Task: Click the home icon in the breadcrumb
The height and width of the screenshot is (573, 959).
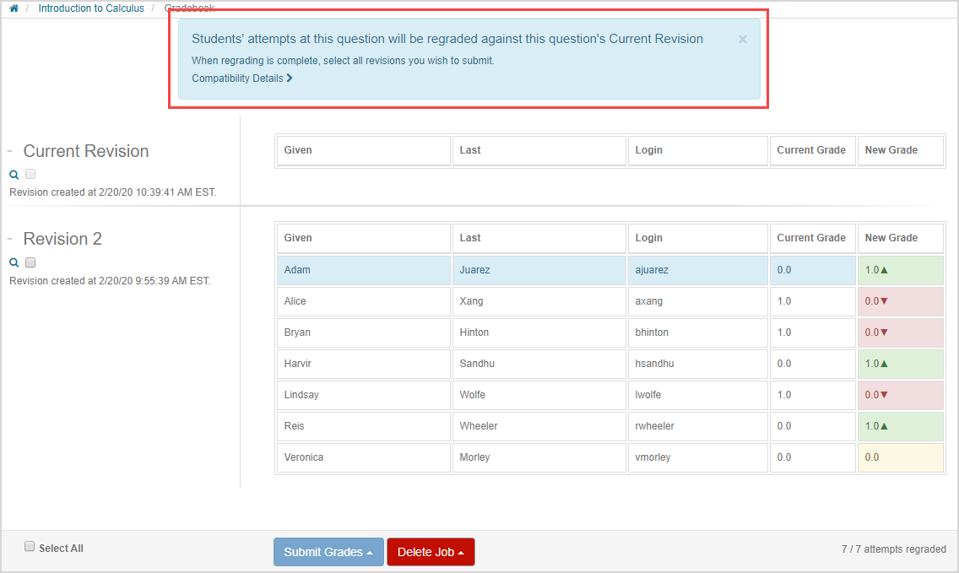Action: [x=14, y=8]
